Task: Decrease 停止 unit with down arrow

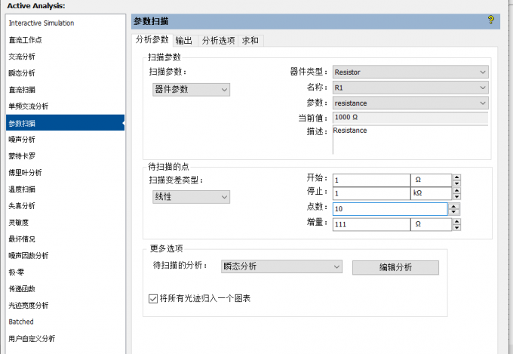Action: (456, 196)
